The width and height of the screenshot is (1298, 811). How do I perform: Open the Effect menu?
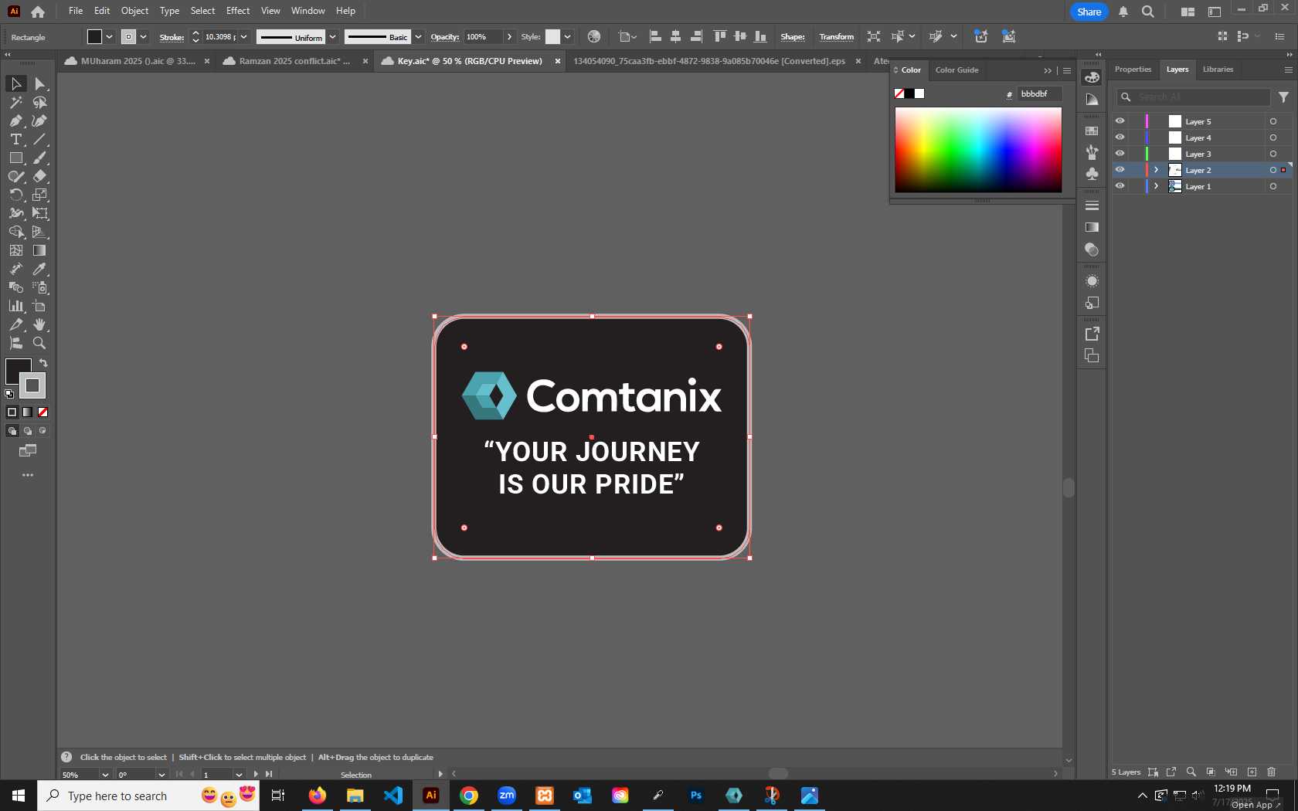pyautogui.click(x=238, y=11)
